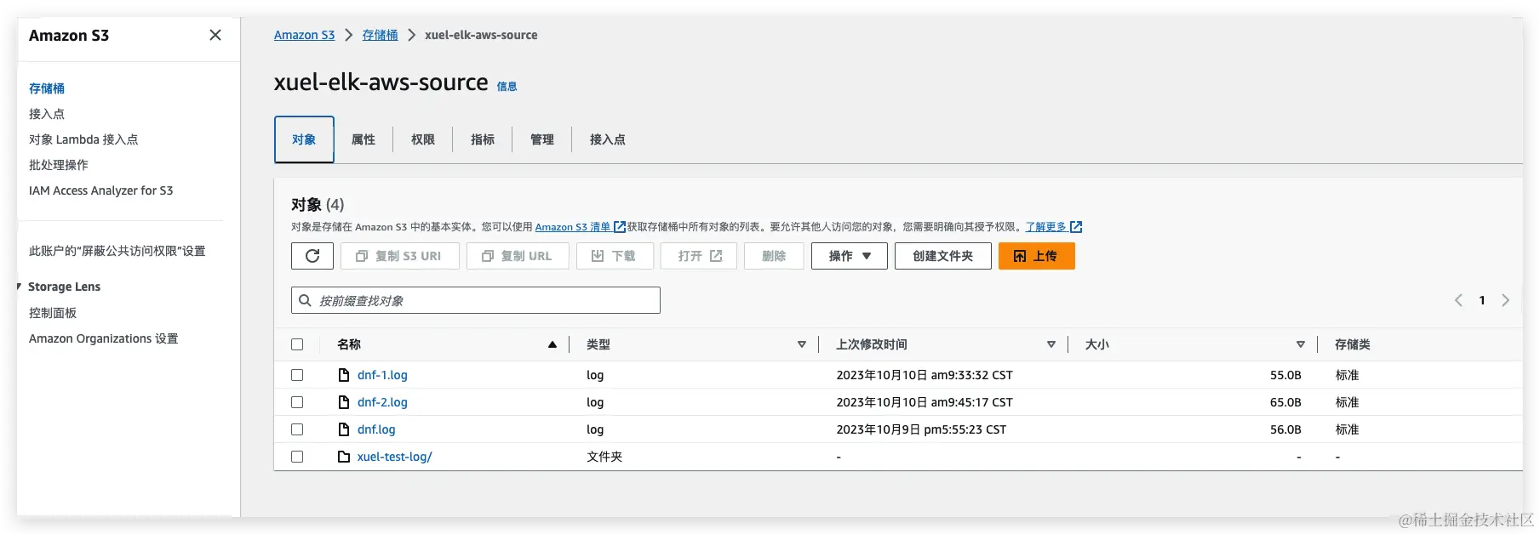
Task: Switch to the 管理 tab
Action: 542,139
